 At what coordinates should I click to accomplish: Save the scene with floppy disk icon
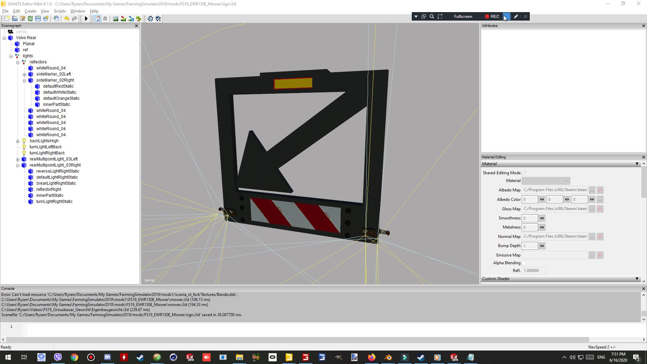pos(38,19)
